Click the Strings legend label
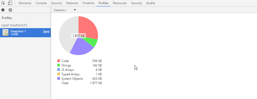Image resolution: width=257 pixels, height=99 pixels. pos(66,65)
